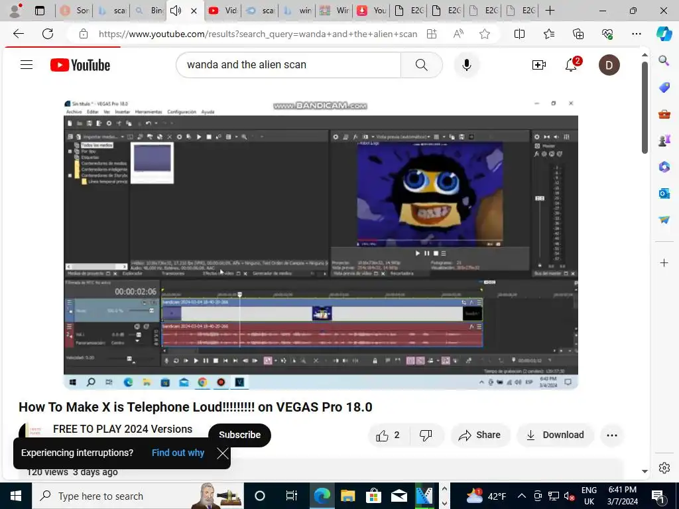679x509 pixels.
Task: Open sidebar Games chess icon
Action: point(664,141)
